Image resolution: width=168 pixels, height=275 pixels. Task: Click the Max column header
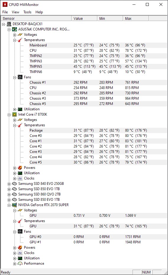click(x=136, y=18)
